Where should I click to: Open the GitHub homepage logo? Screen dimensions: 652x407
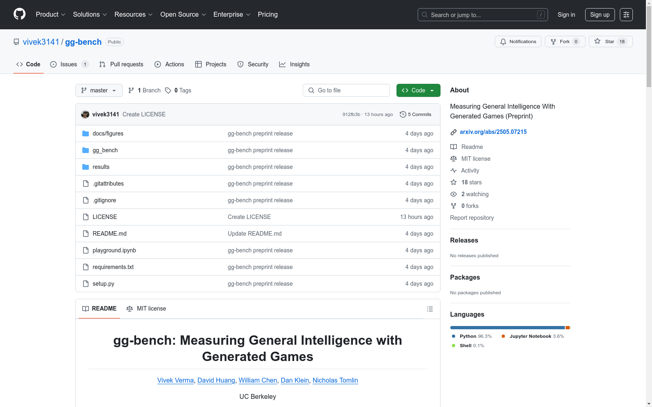pos(20,14)
